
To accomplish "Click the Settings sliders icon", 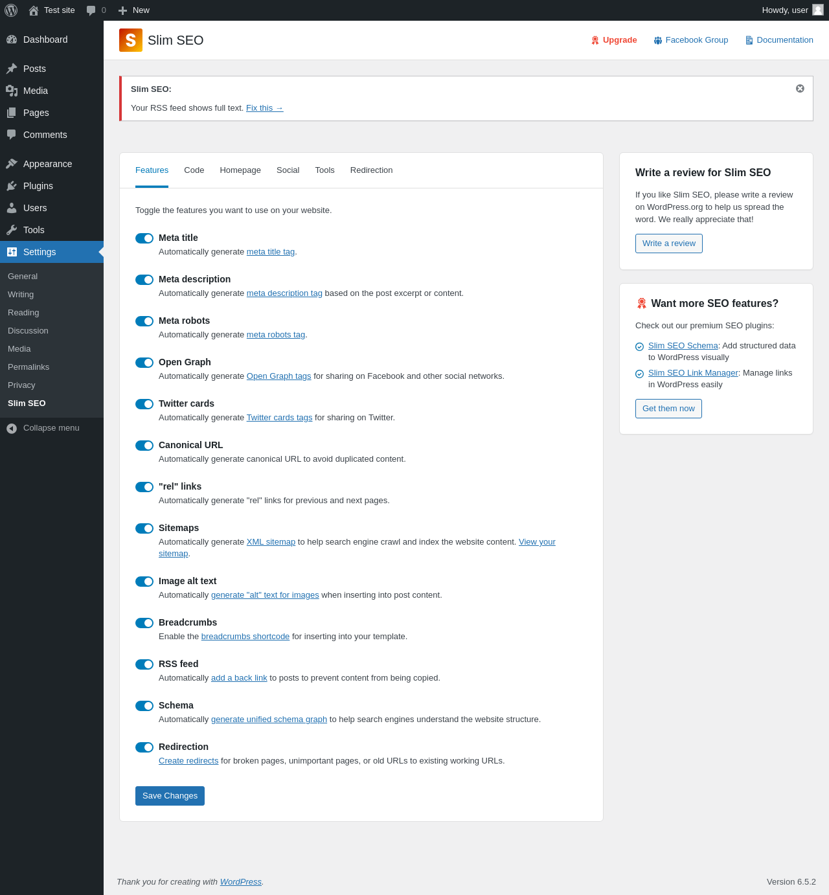I will (12, 252).
